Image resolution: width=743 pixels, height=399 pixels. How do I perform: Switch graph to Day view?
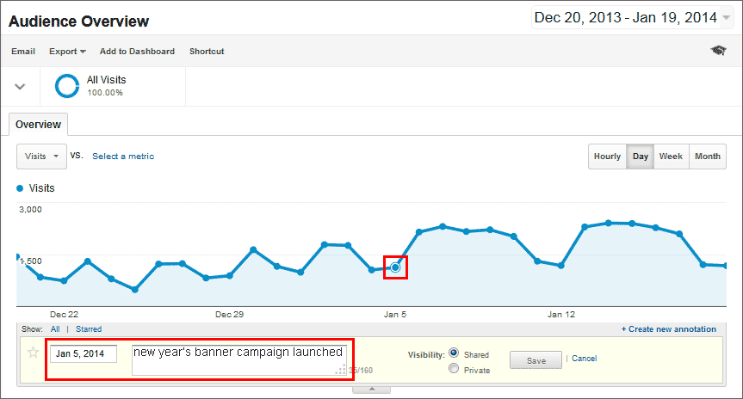(640, 157)
